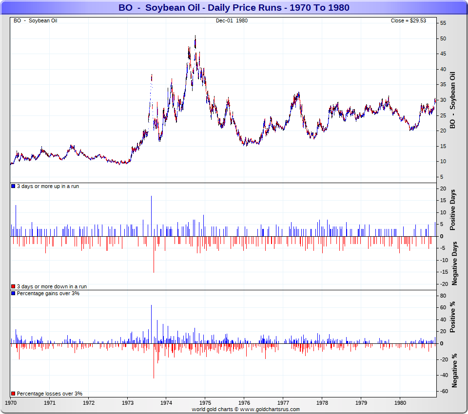
Task: Click the 'BO - Soybean Oil' vertical axis title
Action: [452, 100]
